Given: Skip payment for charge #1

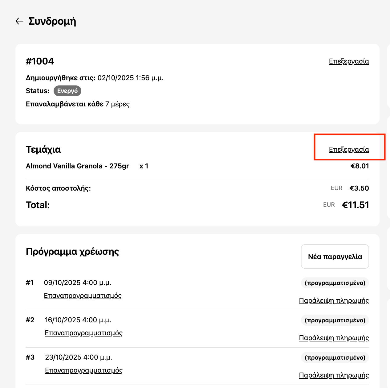Looking at the screenshot, I should pos(334,301).
